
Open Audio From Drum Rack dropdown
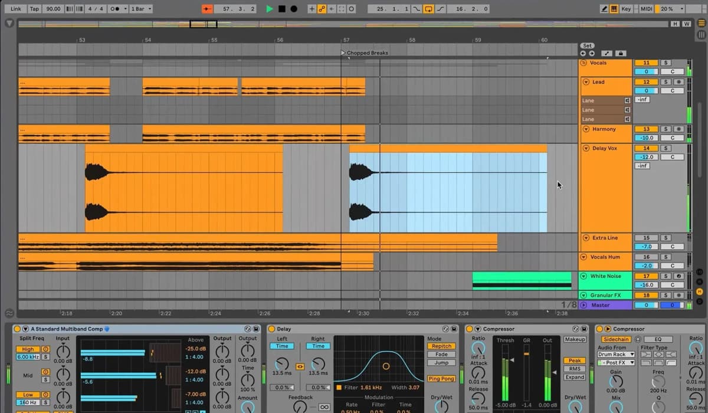pyautogui.click(x=615, y=355)
